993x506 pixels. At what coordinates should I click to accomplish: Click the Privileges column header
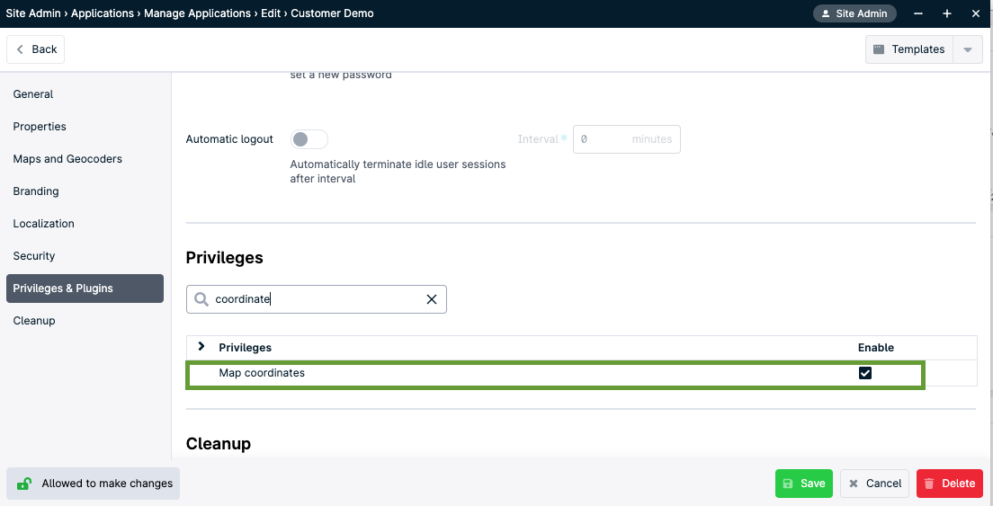(245, 347)
